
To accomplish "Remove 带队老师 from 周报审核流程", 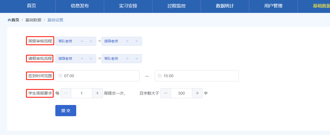I will (91, 41).
